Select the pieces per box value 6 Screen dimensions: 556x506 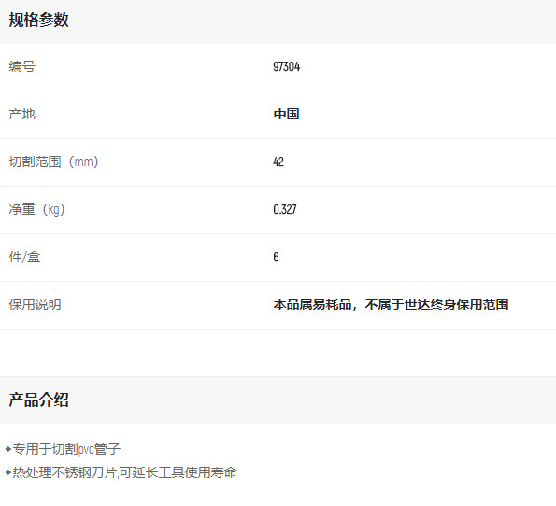(276, 257)
